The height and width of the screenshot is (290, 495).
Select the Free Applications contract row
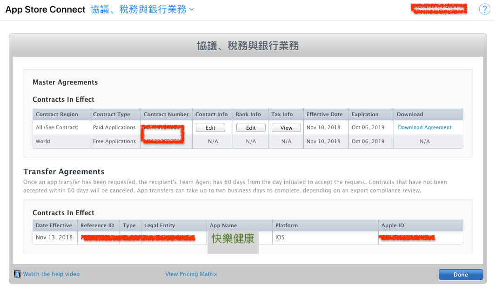tap(114, 141)
